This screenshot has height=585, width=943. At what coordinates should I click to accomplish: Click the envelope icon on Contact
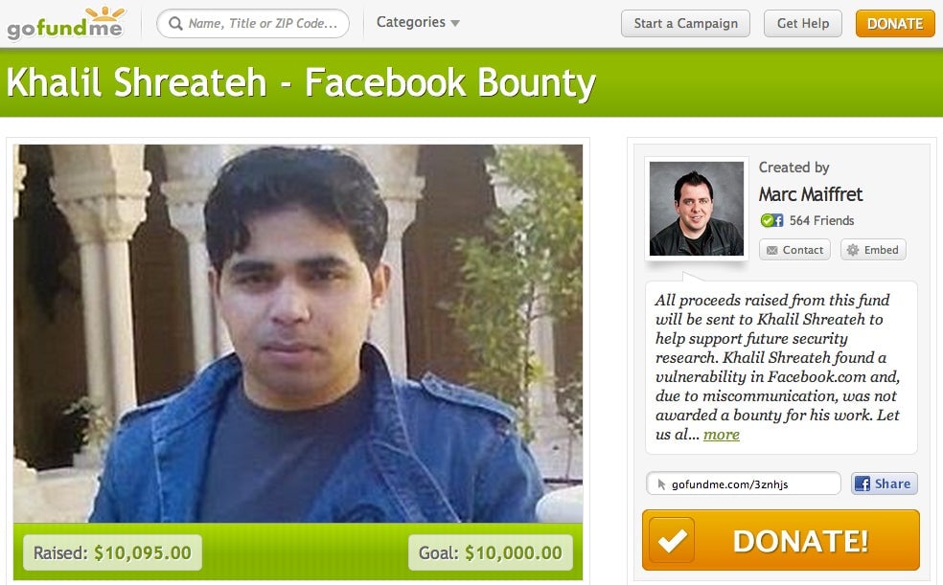click(x=772, y=250)
